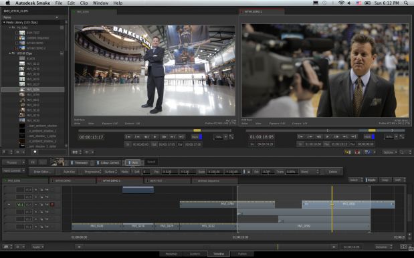Click the yellow insert edit icon
414x258 pixels.
348,152
